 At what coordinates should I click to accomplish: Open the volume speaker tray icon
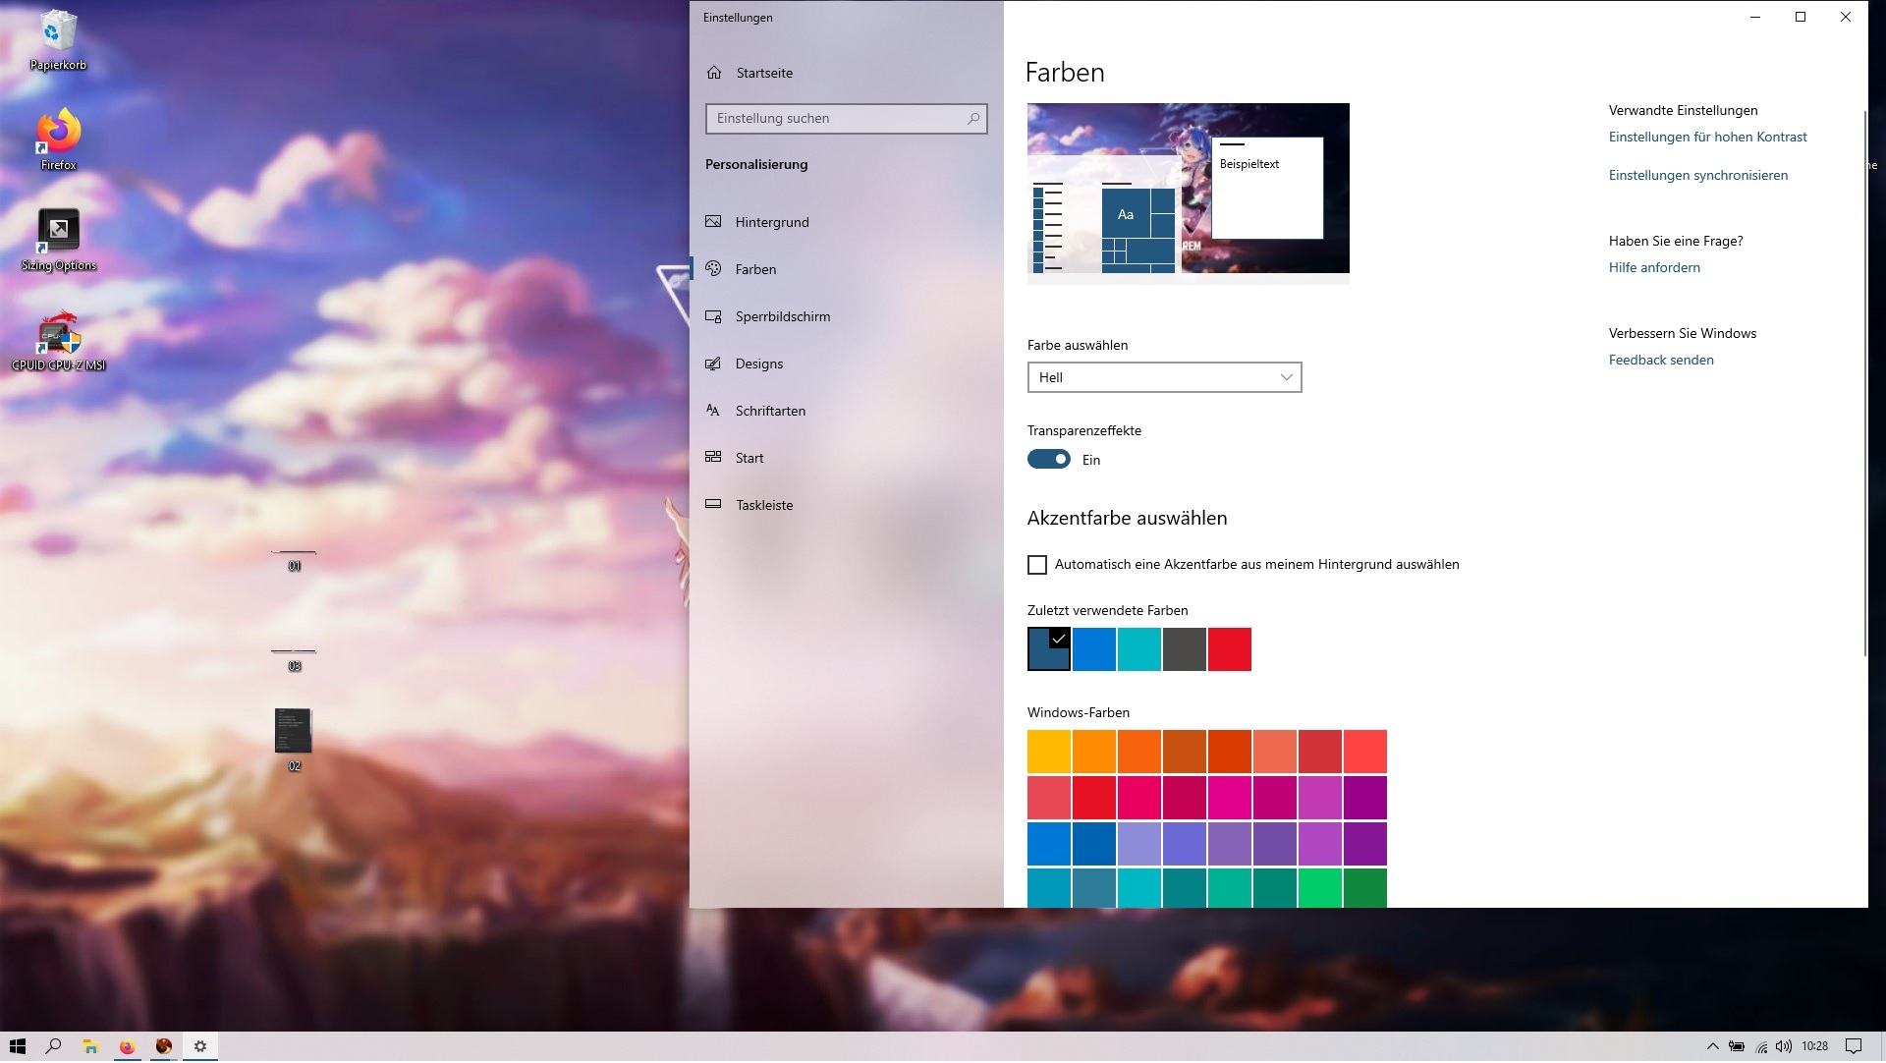pyautogui.click(x=1784, y=1047)
